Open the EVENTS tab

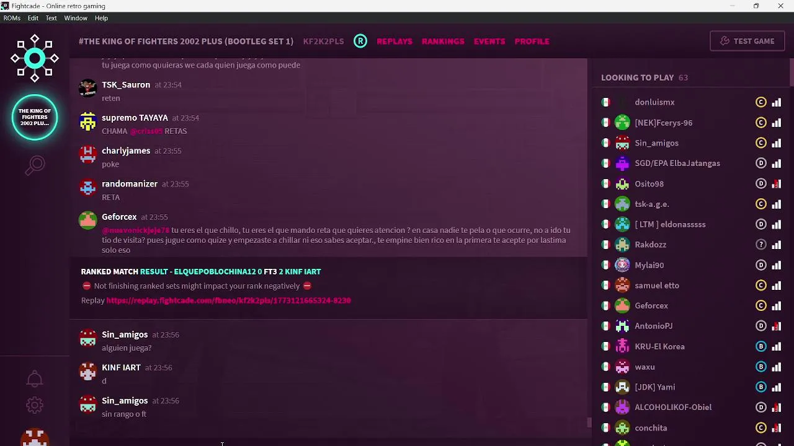(489, 41)
